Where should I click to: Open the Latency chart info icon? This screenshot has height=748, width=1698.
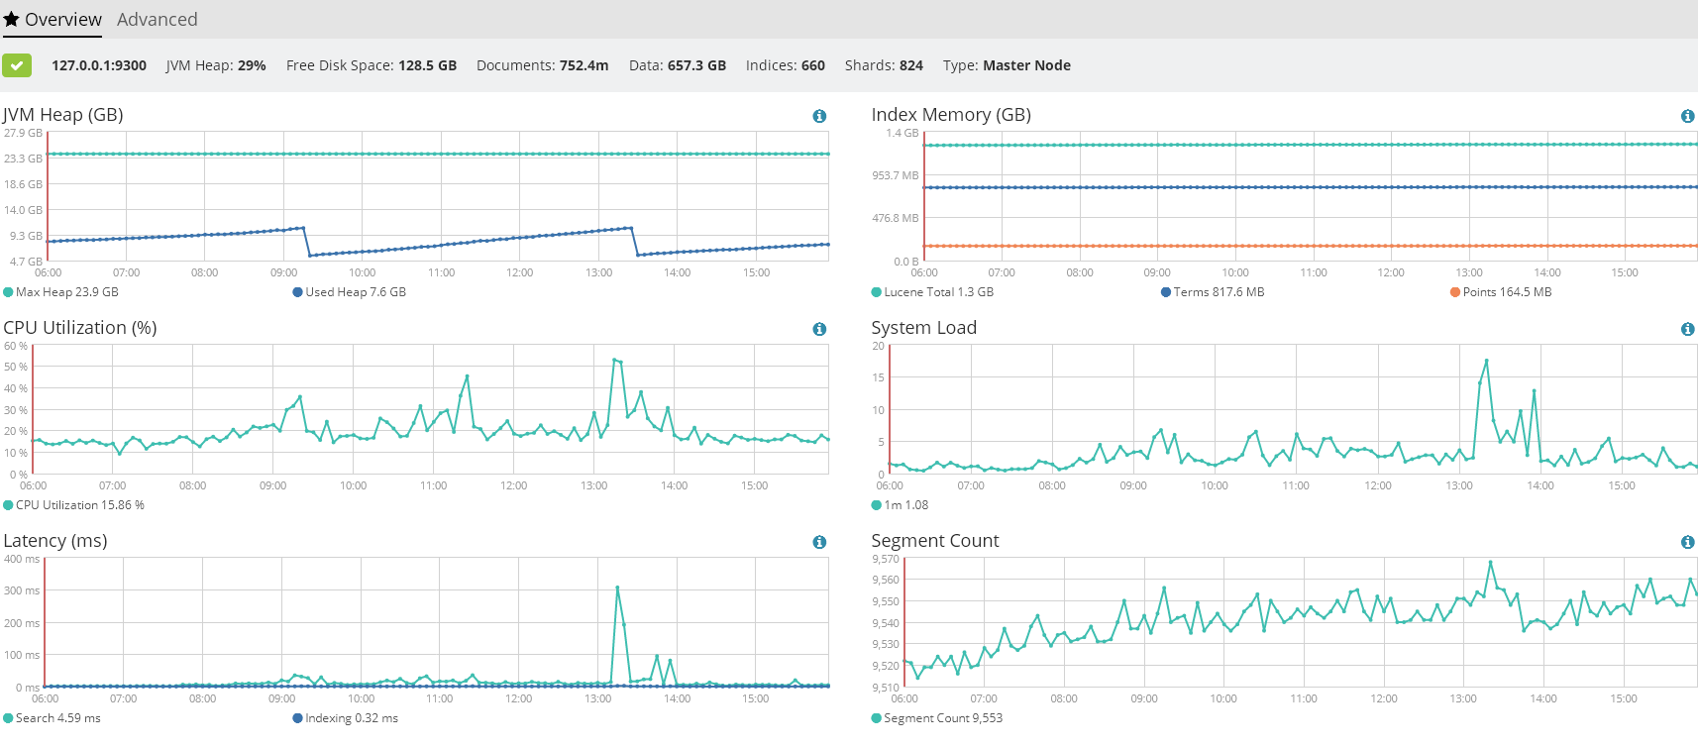click(819, 542)
